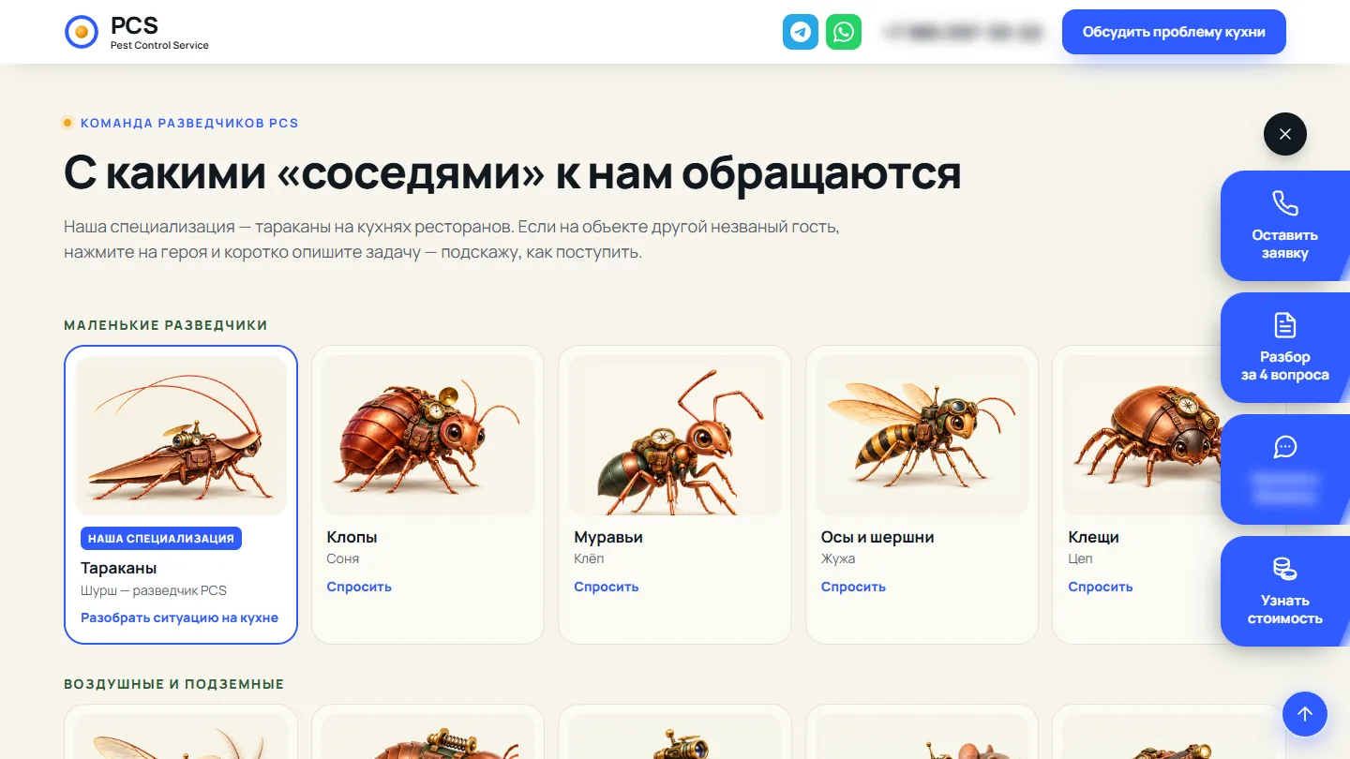The height and width of the screenshot is (759, 1350).
Task: Click the 'Шурш — разведчик PCS' subtitle
Action: click(154, 590)
